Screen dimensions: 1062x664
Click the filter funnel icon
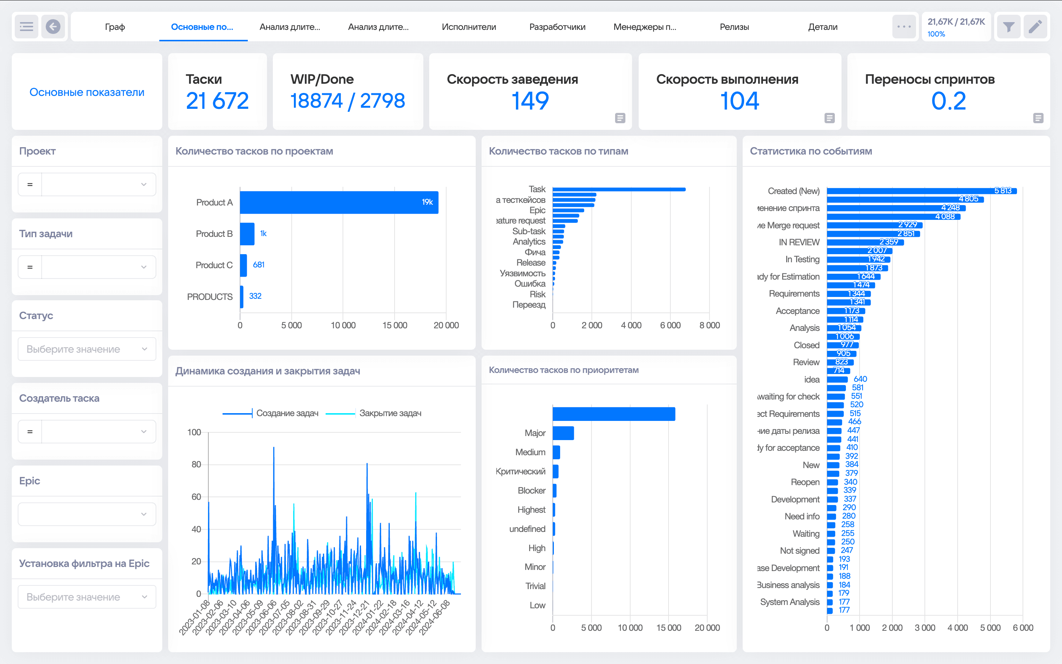[x=1009, y=27]
